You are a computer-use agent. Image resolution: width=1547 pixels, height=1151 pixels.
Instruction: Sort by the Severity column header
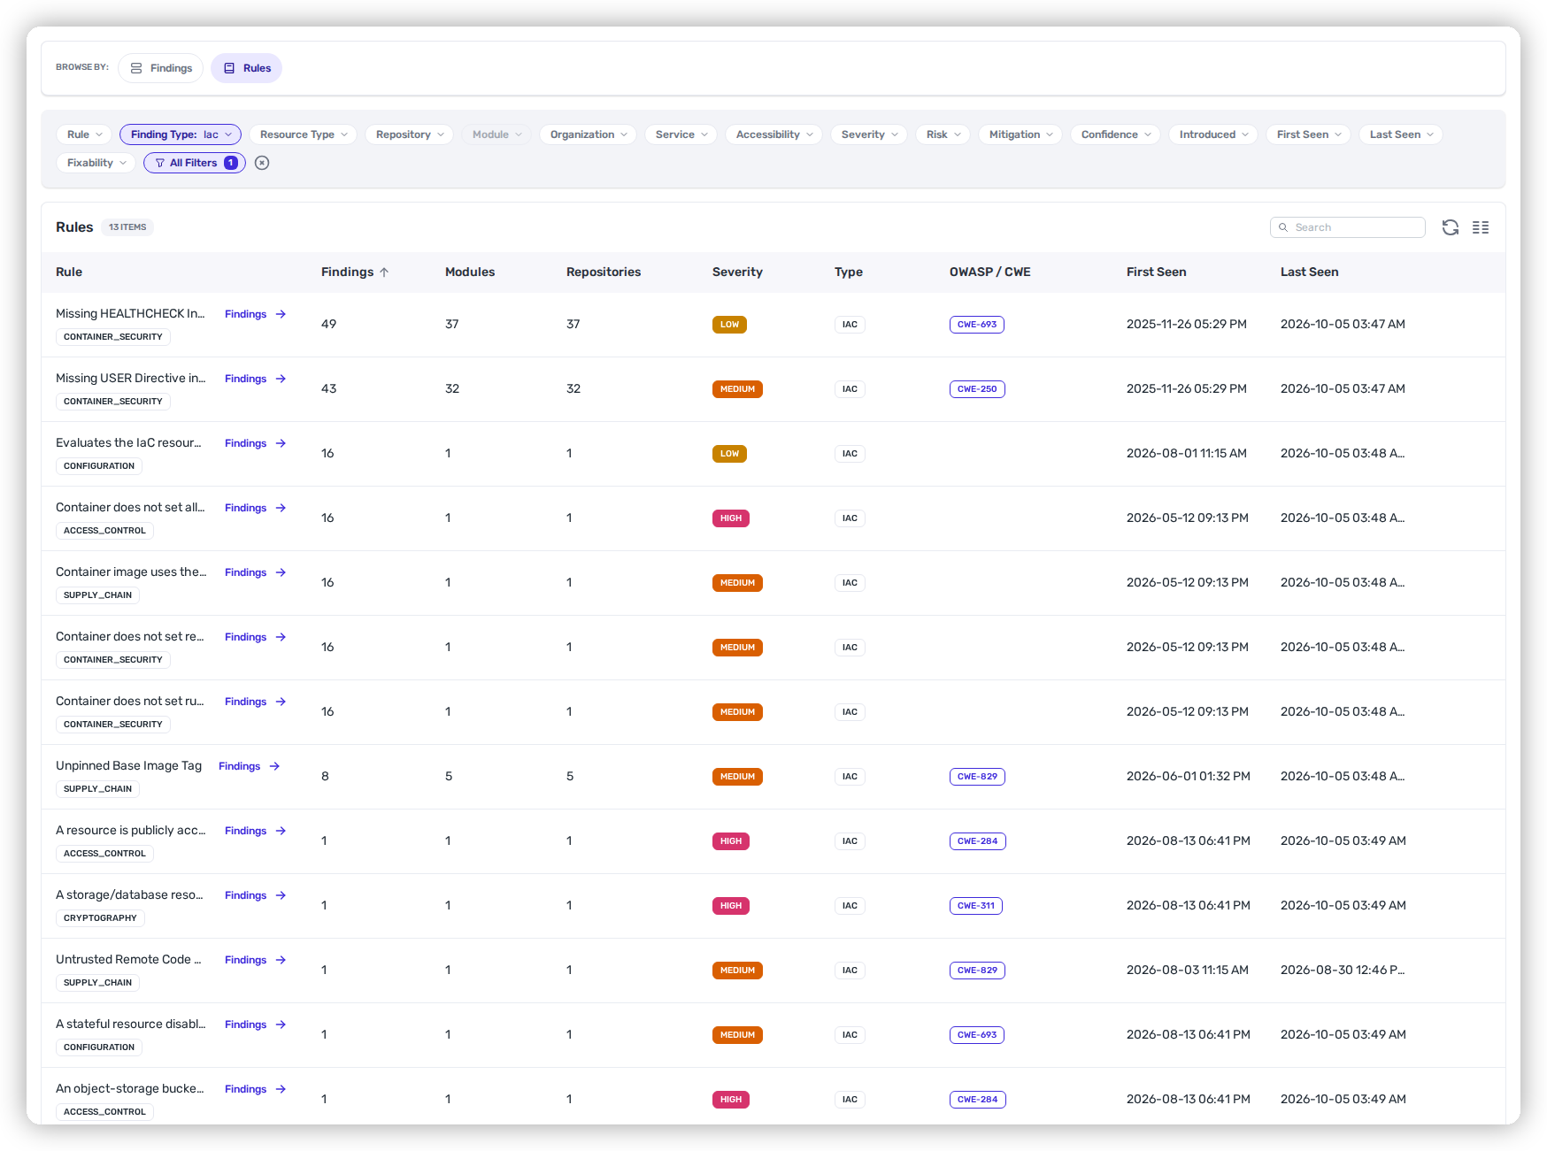point(737,272)
